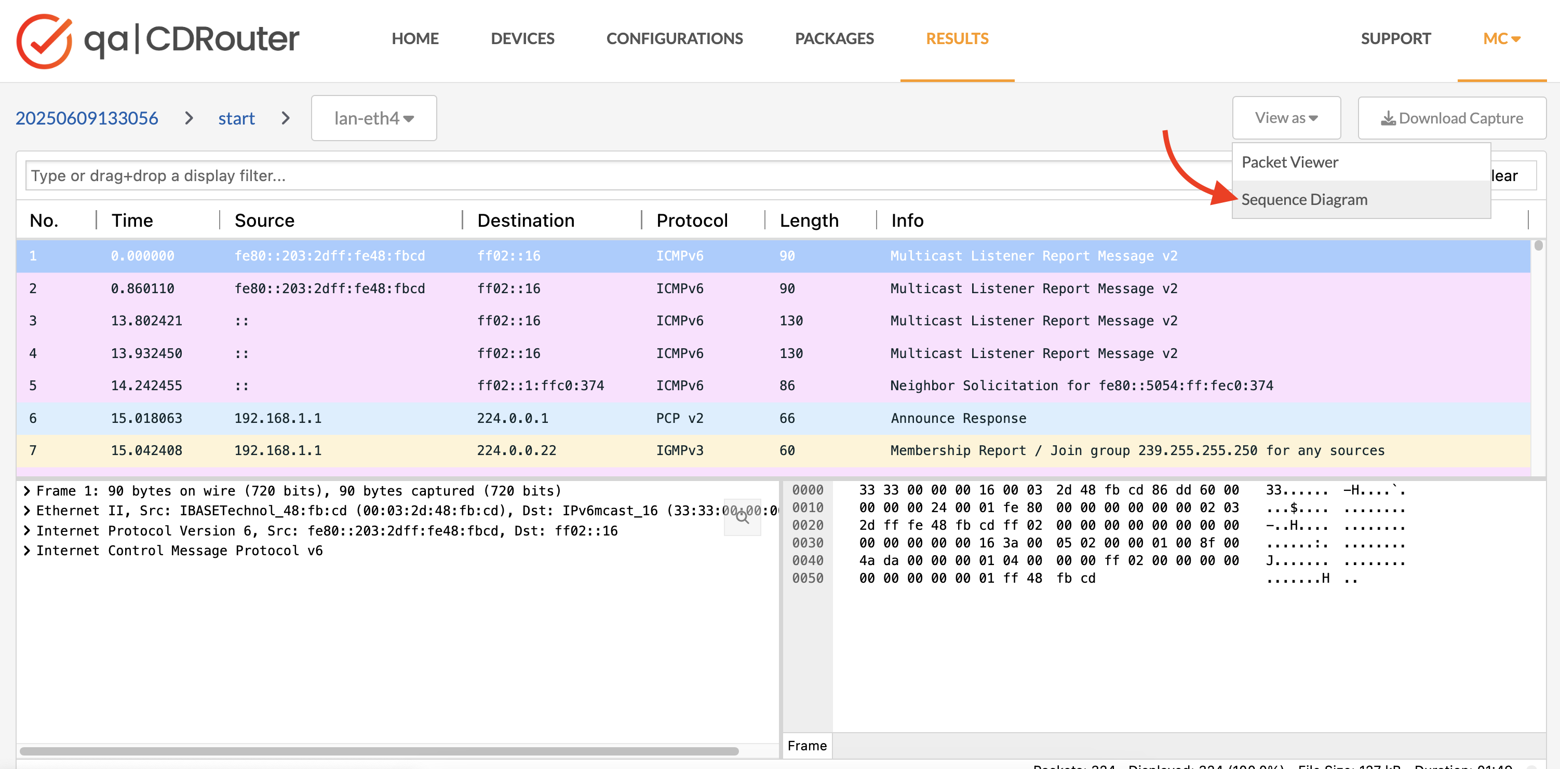Select Packet Viewer from the menu
Screen dimensions: 1560x769
(x=1361, y=162)
